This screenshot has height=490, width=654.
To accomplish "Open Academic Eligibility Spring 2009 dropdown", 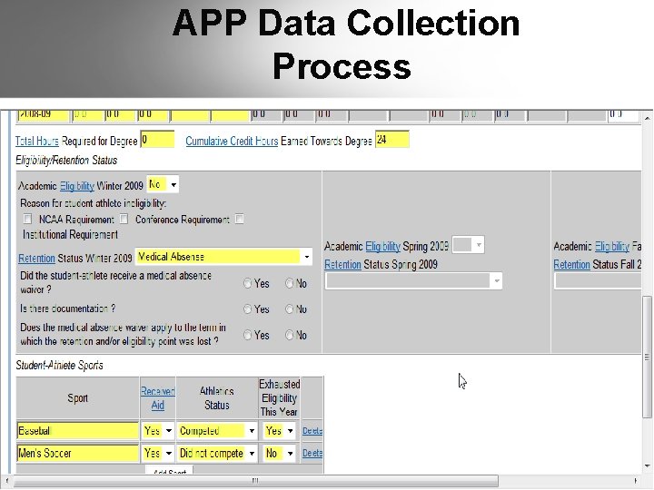I will [x=468, y=245].
